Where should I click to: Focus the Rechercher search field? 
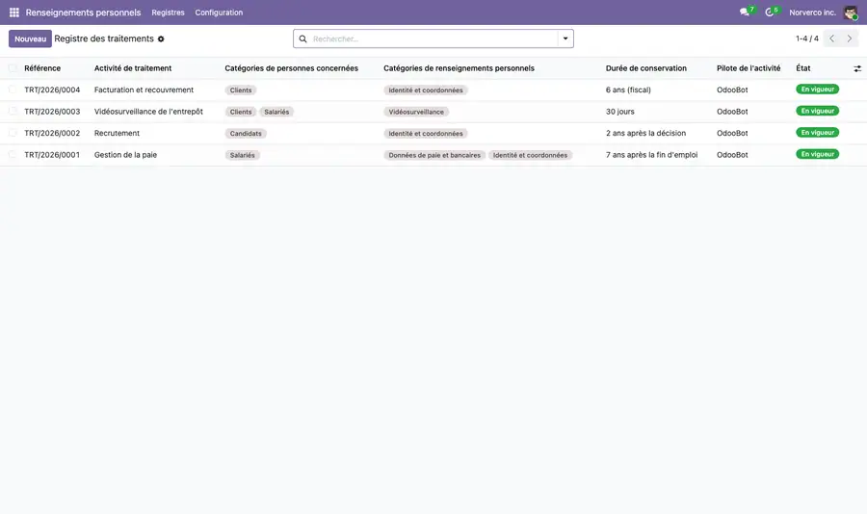433,39
